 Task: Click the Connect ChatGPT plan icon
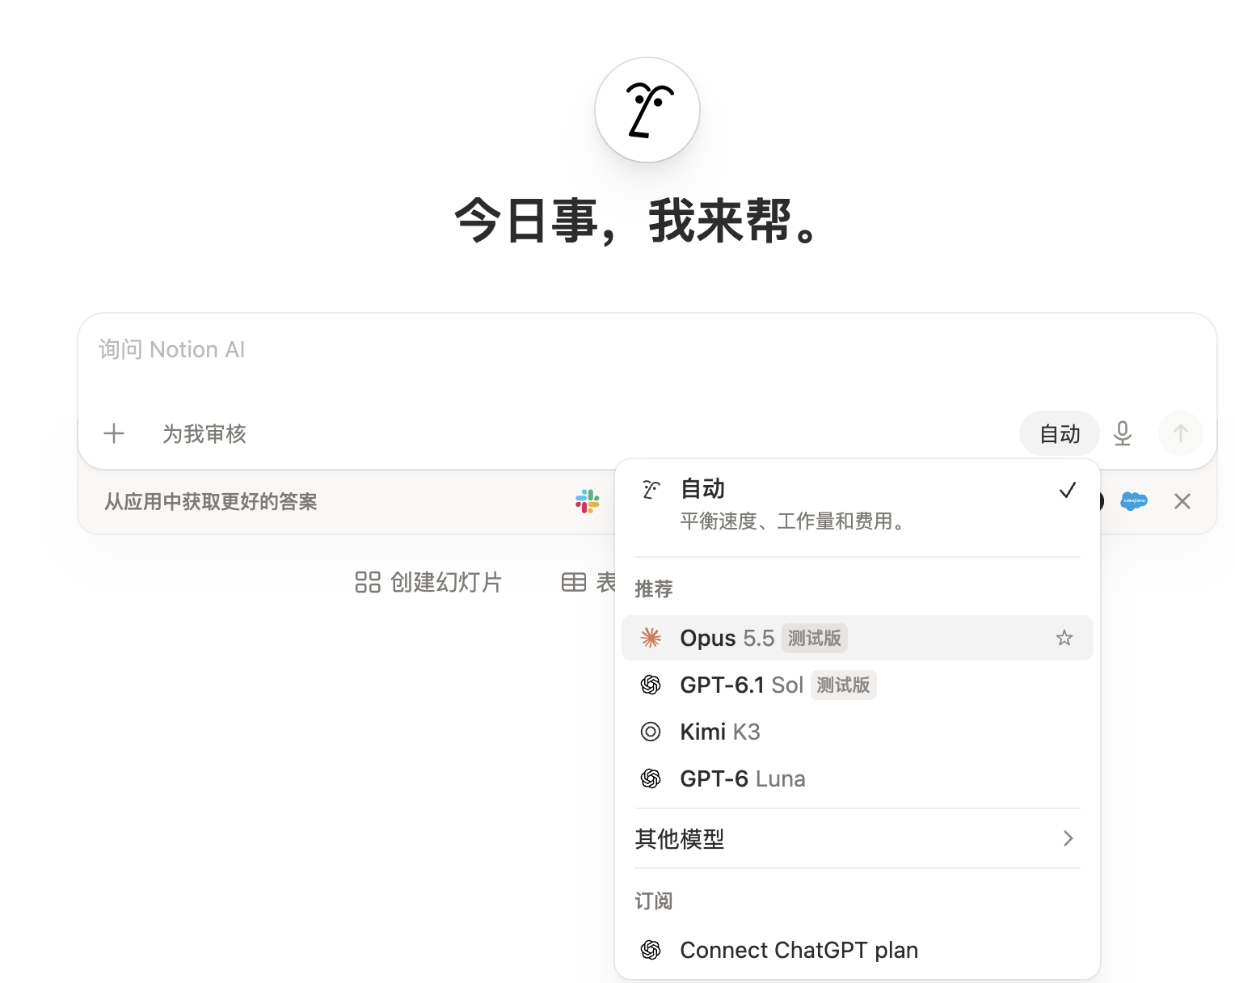point(651,950)
